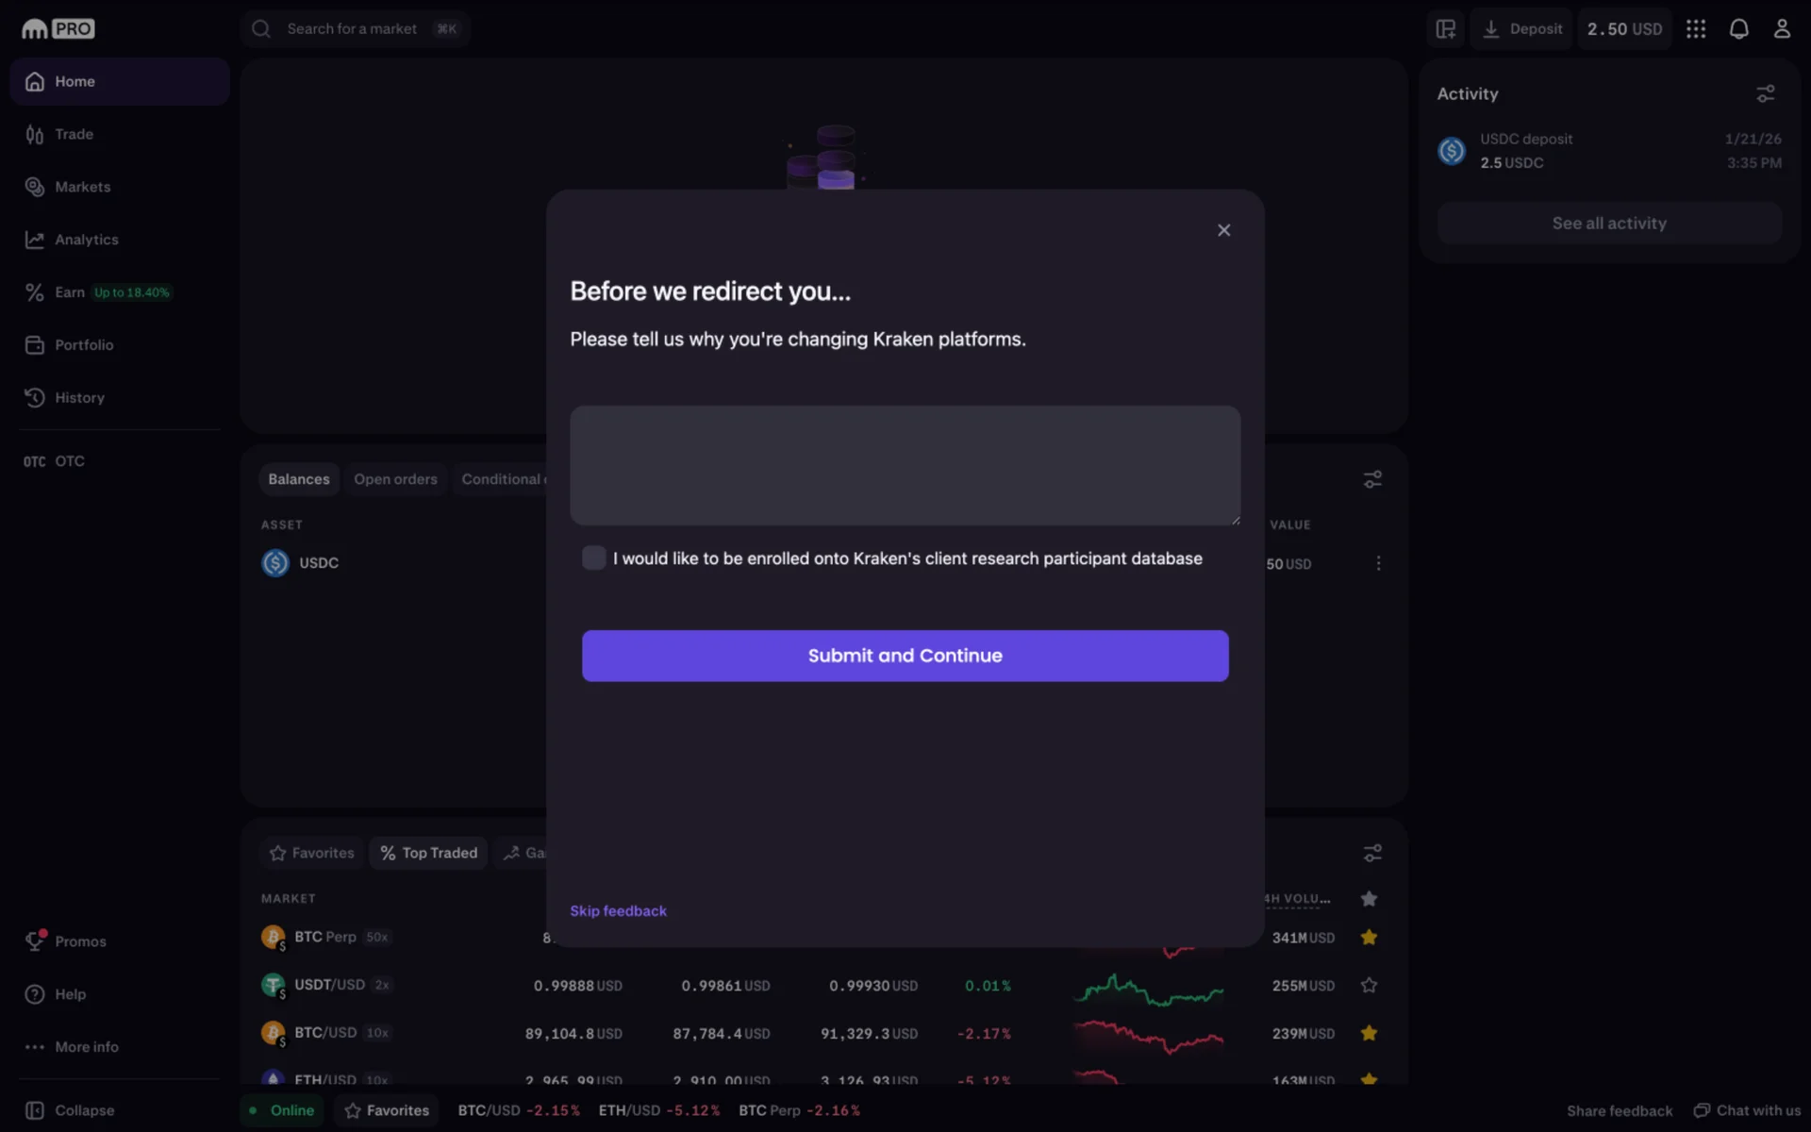1811x1132 pixels.
Task: Click the notifications bell icon
Action: coord(1738,29)
